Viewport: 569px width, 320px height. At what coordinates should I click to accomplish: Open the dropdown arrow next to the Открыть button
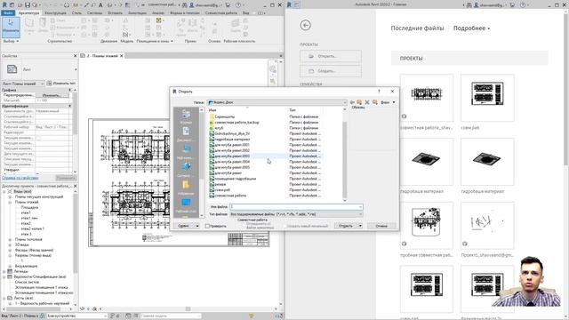point(360,226)
